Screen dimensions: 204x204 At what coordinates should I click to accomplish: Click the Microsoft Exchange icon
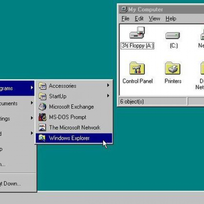pos(42,107)
